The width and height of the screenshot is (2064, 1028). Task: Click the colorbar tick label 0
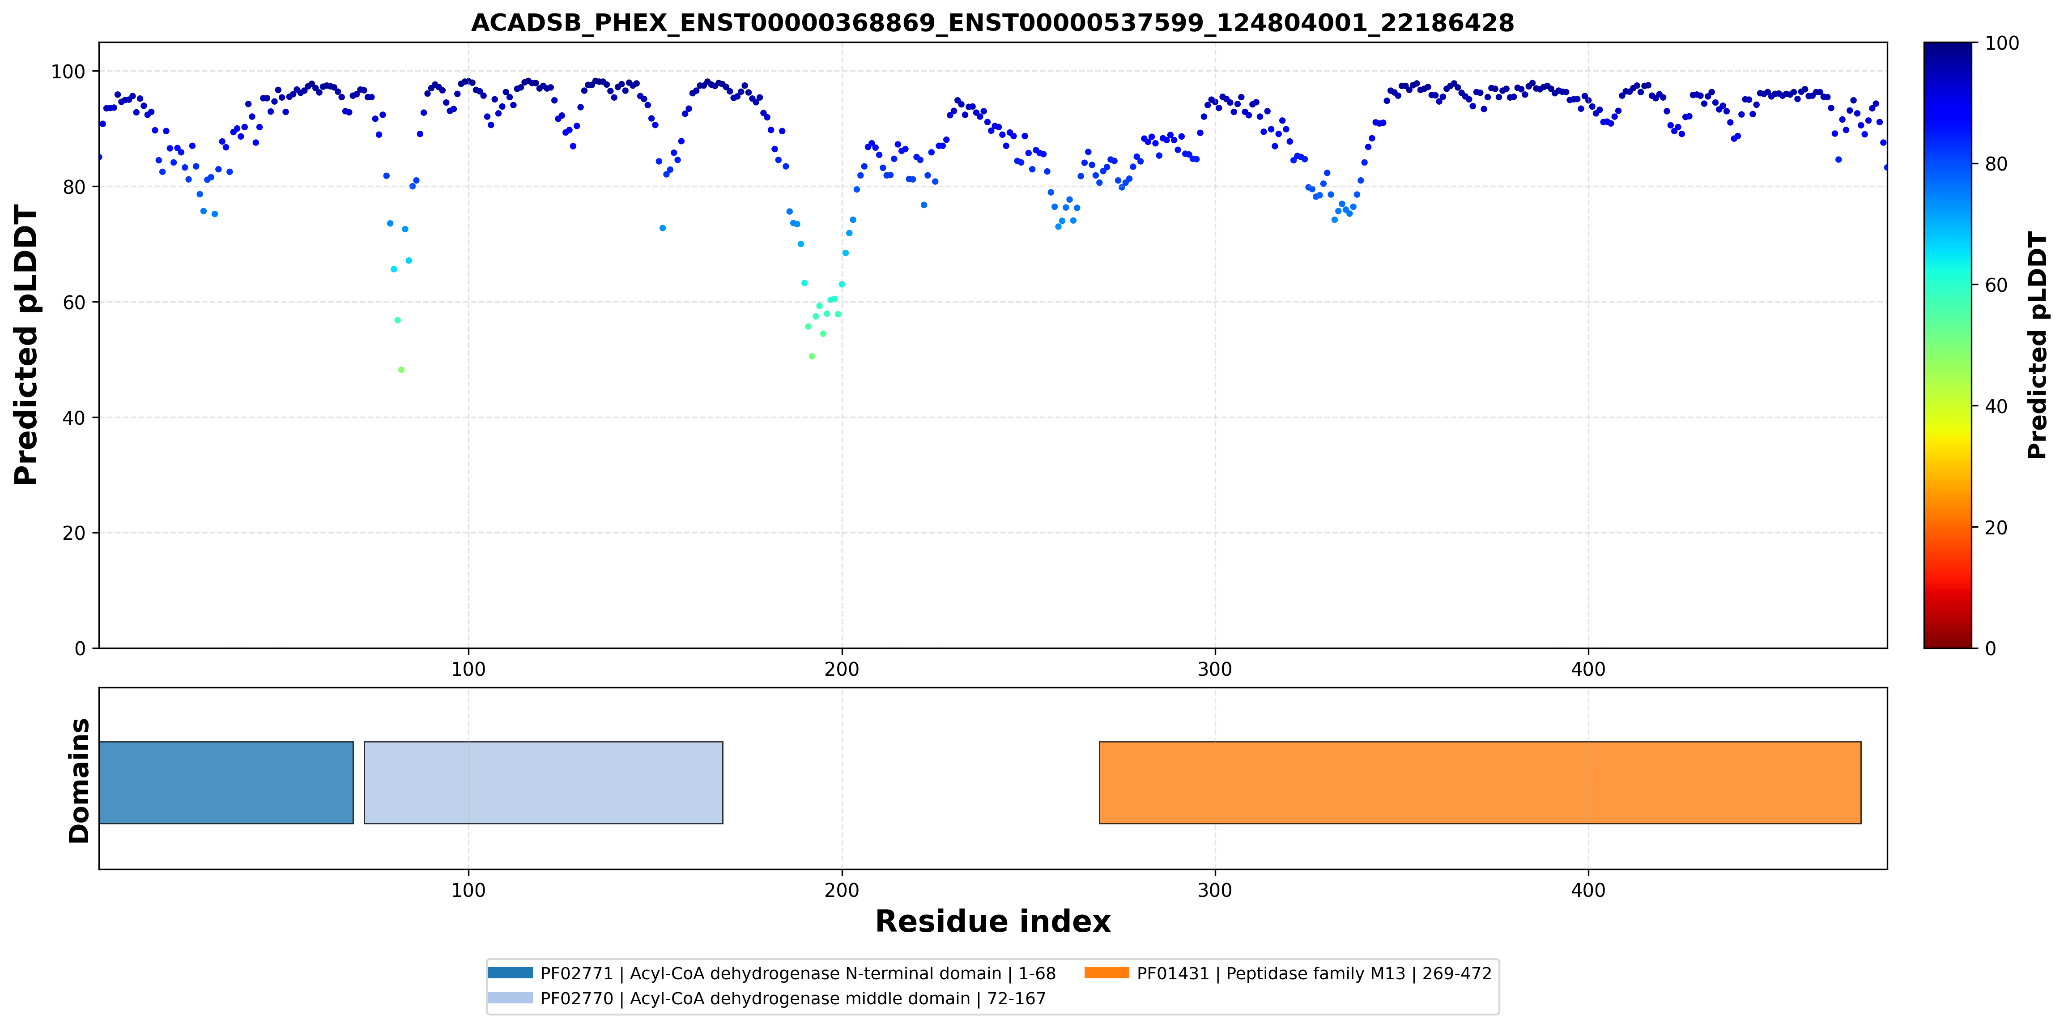pyautogui.click(x=1990, y=649)
